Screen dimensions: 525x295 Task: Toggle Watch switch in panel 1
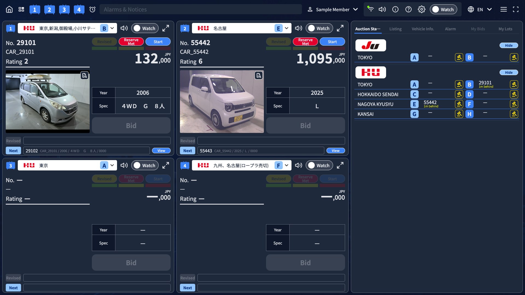pyautogui.click(x=145, y=28)
